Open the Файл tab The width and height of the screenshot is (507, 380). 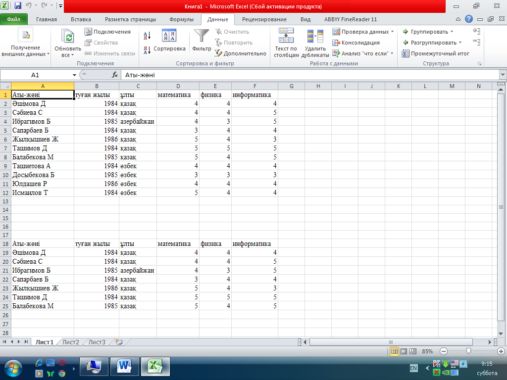[x=14, y=19]
